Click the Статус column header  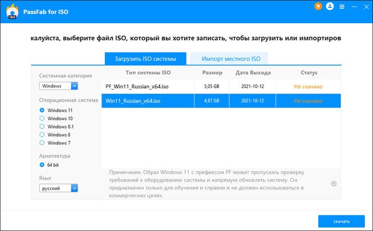[309, 73]
